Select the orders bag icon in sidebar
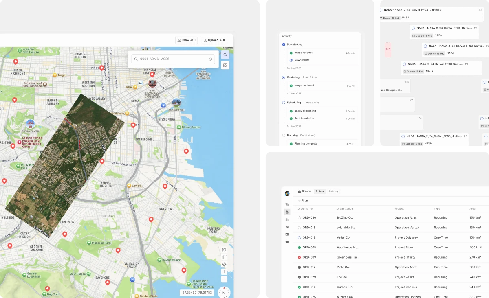 click(x=287, y=212)
